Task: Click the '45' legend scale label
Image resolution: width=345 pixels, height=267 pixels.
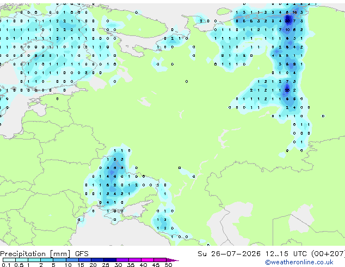Action: coord(156,265)
